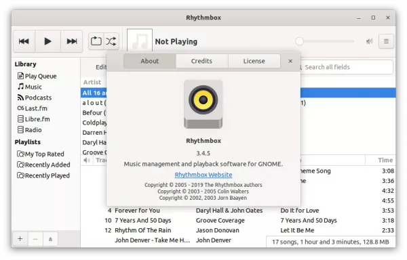
Task: Click the 3:08 time value
Action: coord(388,171)
